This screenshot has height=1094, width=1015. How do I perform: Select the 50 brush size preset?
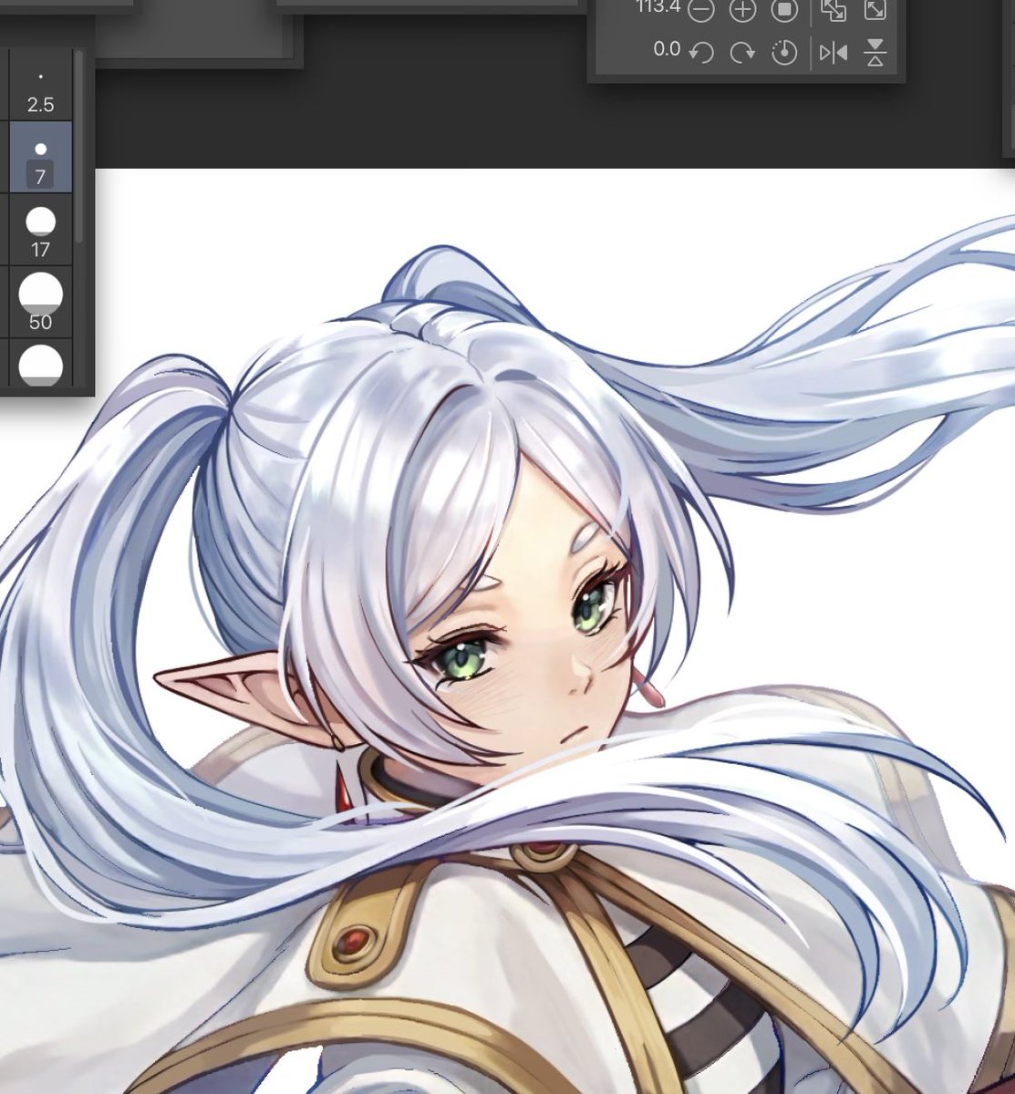pyautogui.click(x=40, y=302)
